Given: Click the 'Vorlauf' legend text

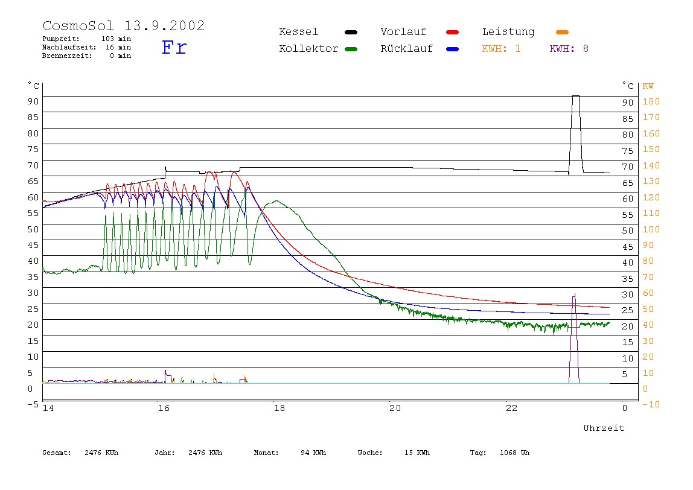Looking at the screenshot, I should [x=403, y=32].
